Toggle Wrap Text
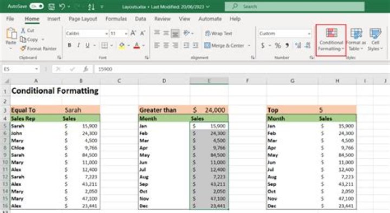The width and height of the screenshot is (390, 213). click(x=219, y=34)
